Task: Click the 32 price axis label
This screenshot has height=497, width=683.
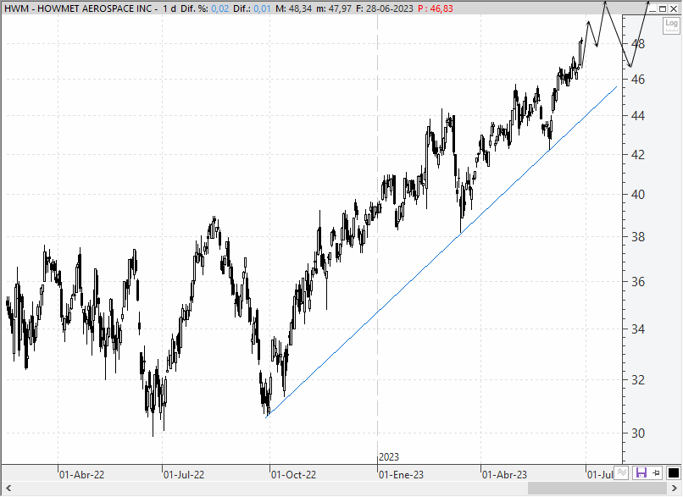Action: [638, 380]
